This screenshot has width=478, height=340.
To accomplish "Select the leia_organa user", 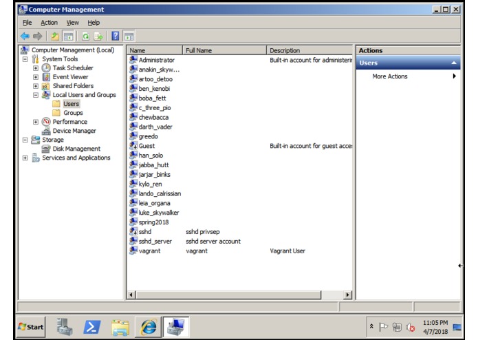I will [154, 203].
